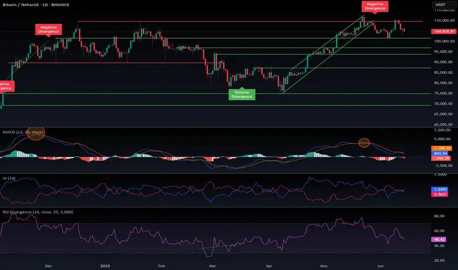Click the RSI value tag 48.42
The width and height of the screenshot is (458, 270).
coord(439,240)
